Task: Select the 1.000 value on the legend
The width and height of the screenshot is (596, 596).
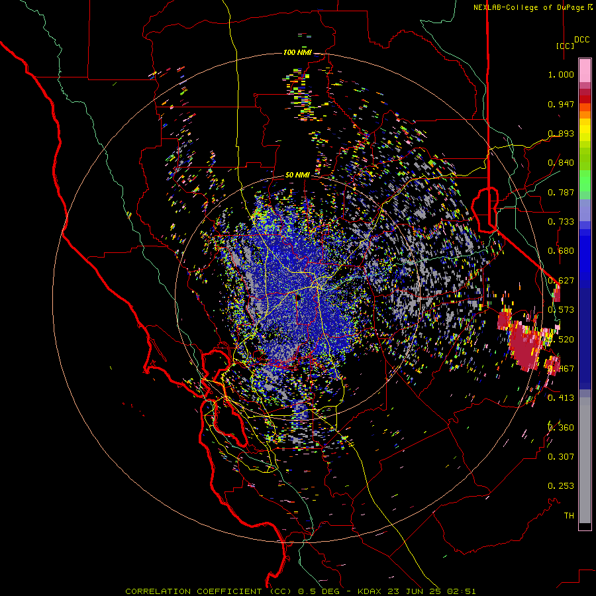Action: tap(561, 74)
